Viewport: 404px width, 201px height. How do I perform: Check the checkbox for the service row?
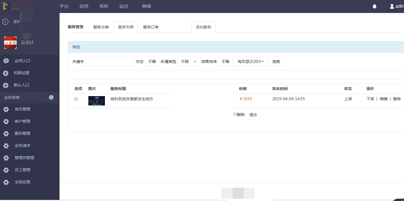76,99
